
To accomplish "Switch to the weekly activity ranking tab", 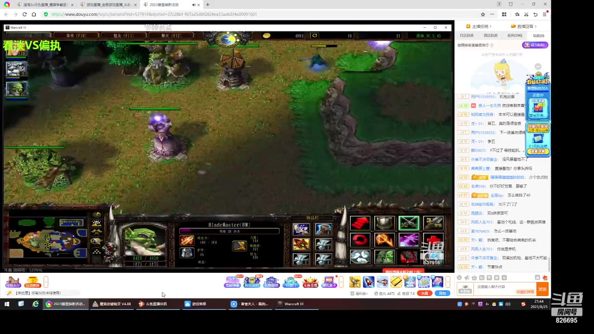I will point(490,36).
